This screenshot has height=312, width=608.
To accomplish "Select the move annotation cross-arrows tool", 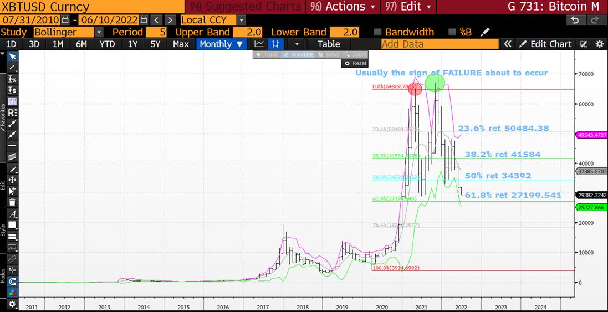I will pos(12,180).
